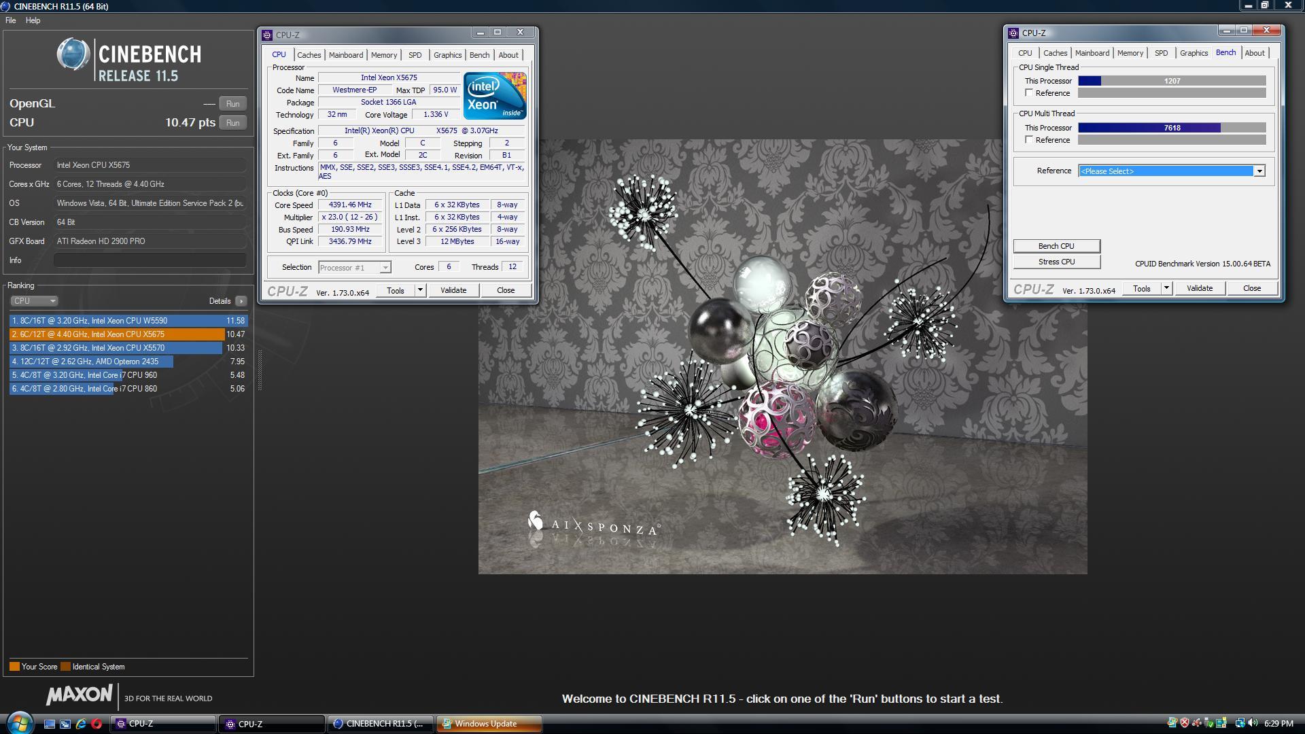Click the empty Info input field
This screenshot has height=734, width=1305.
(x=150, y=260)
